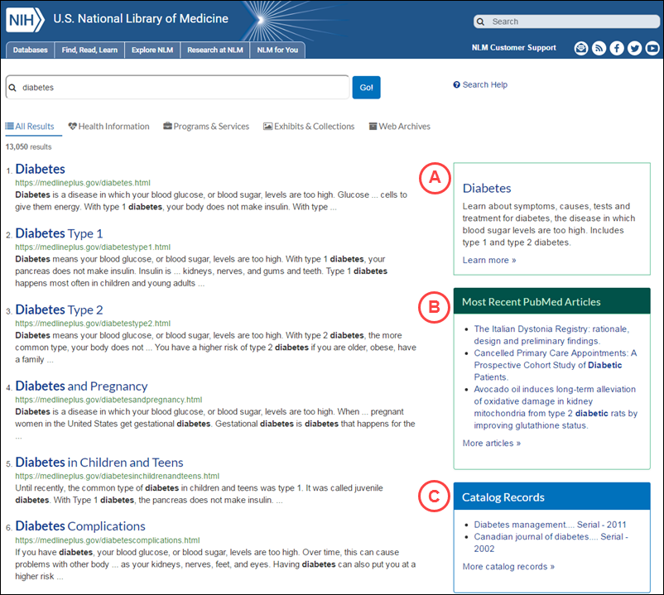Viewport: 664px width, 595px height.
Task: Show the Web Archives results tab
Action: coord(399,127)
